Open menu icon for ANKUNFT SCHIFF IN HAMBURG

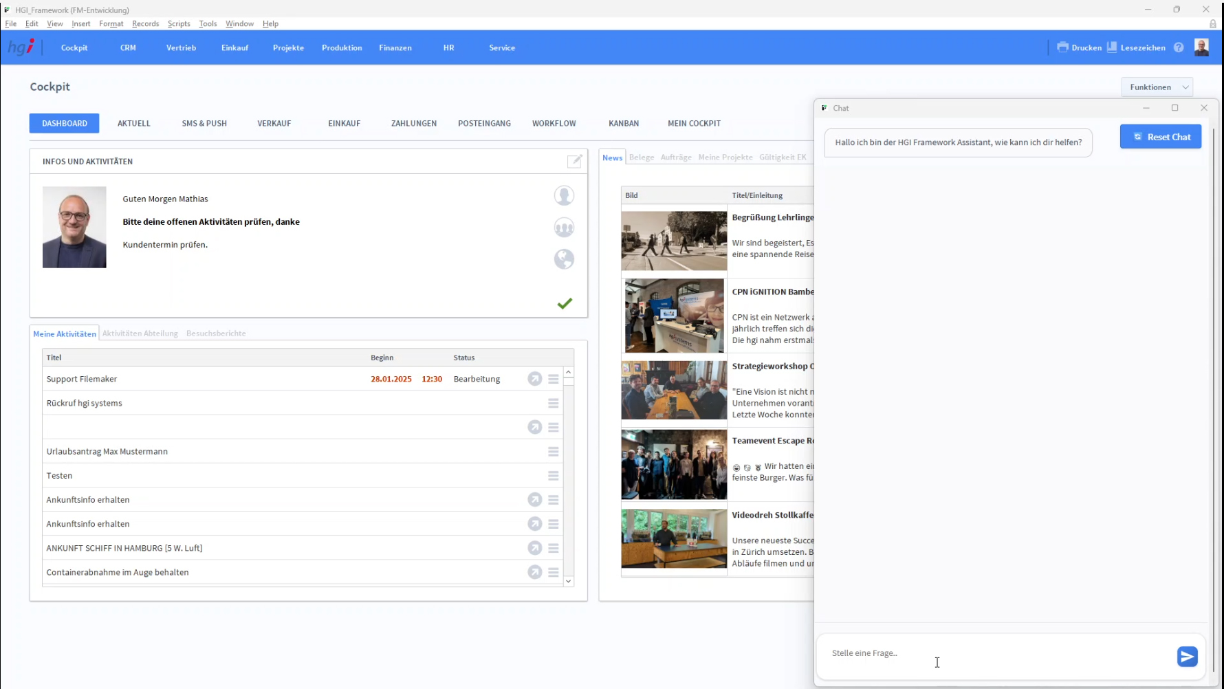click(553, 548)
